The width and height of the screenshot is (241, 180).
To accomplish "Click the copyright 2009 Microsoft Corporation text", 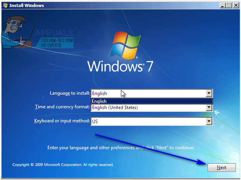I will 63,164.
